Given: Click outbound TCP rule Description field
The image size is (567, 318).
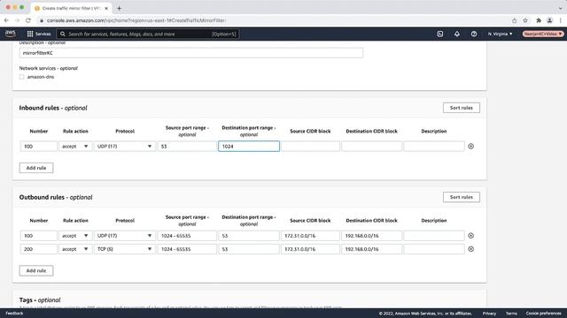Looking at the screenshot, I should pos(434,249).
